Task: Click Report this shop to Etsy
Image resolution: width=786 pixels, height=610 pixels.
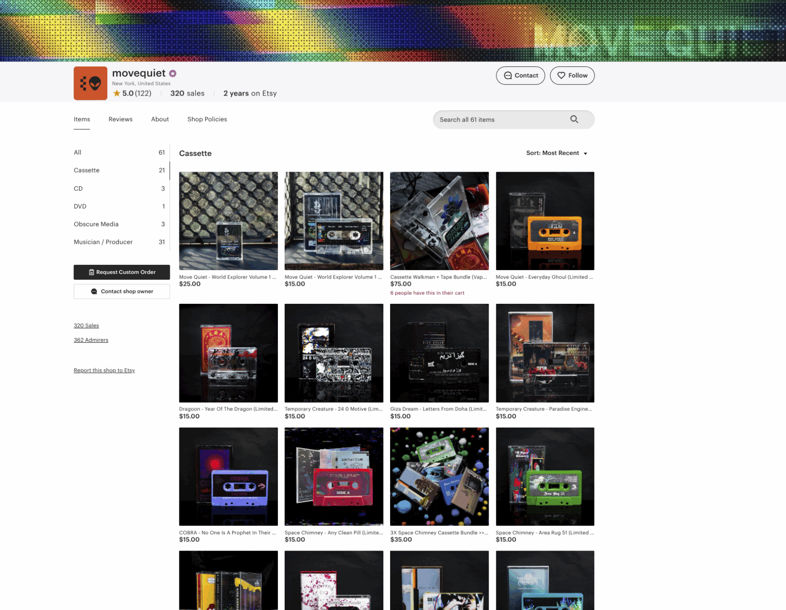Action: [x=104, y=371]
